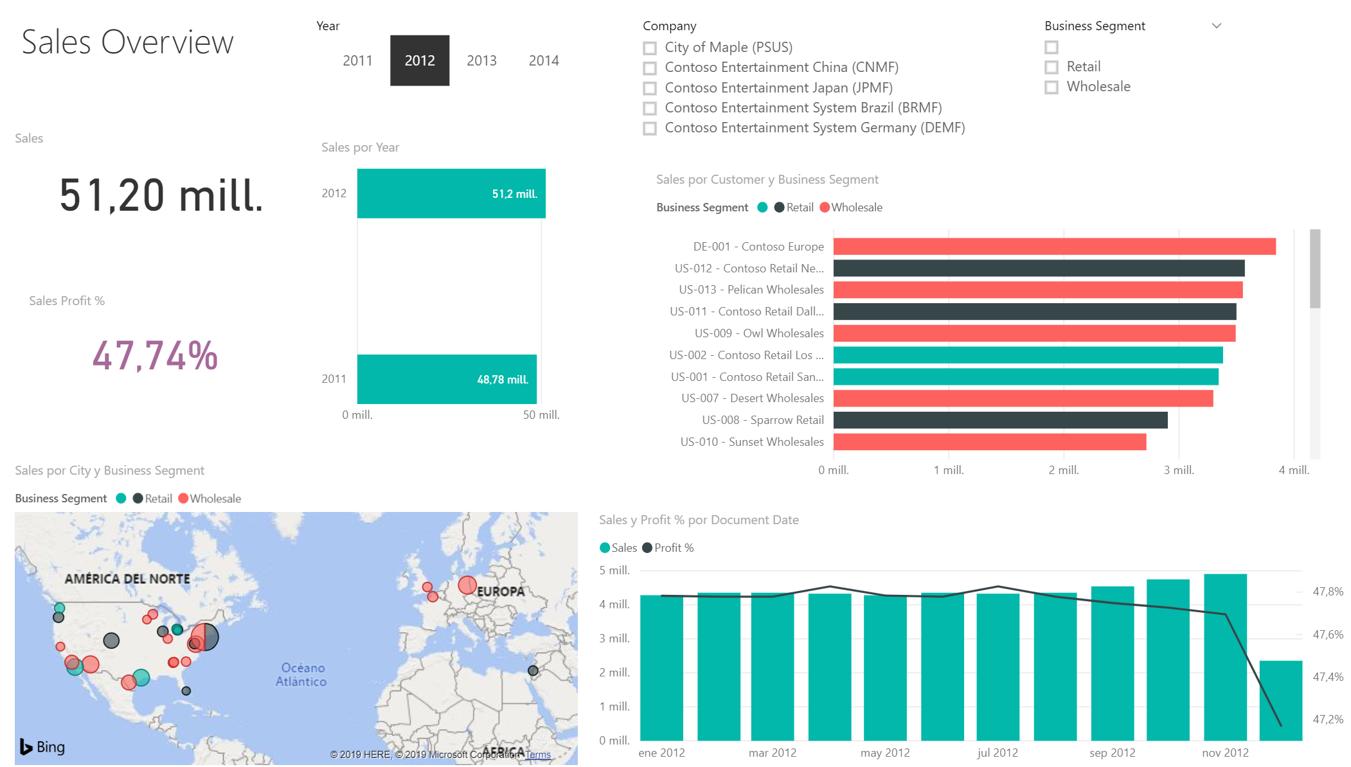Select the DE-001 Contoso Europe bar
Image resolution: width=1351 pixels, height=767 pixels.
(x=1054, y=247)
